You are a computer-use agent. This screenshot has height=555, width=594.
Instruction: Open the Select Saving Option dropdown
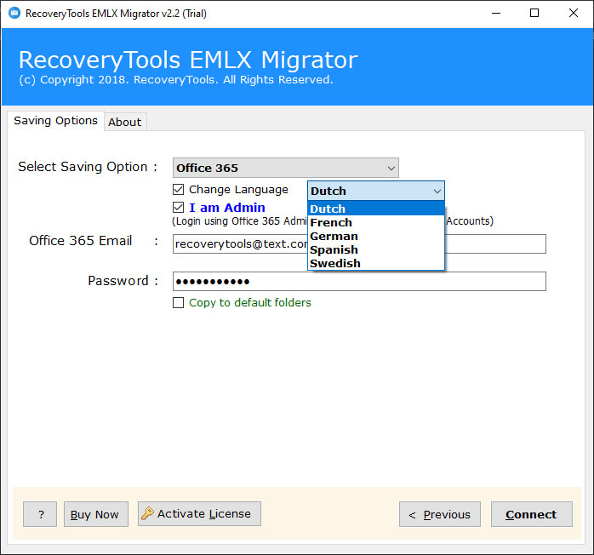click(286, 168)
